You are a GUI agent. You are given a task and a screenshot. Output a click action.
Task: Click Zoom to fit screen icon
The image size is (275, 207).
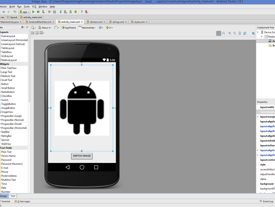pos(218,33)
